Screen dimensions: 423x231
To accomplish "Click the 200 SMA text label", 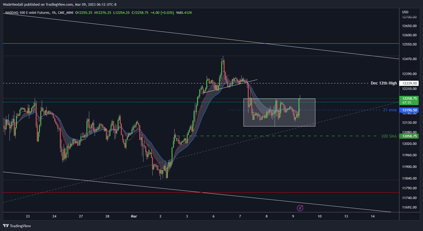I will pyautogui.click(x=389, y=136).
